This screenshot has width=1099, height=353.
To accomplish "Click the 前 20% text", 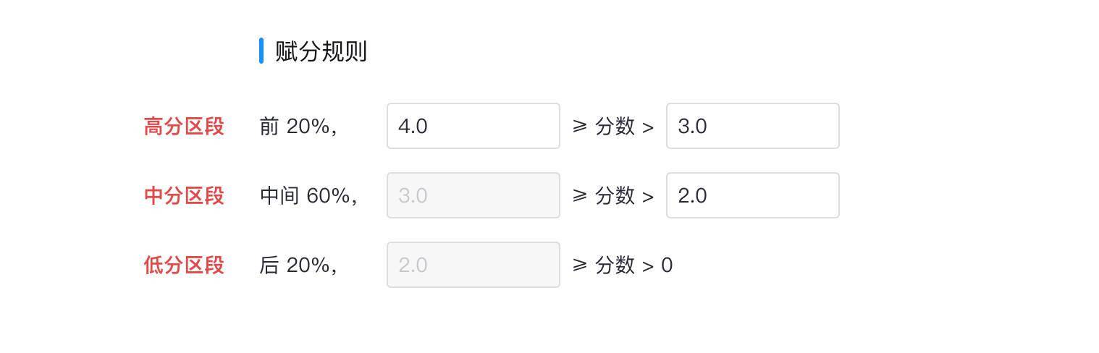I will [298, 127].
